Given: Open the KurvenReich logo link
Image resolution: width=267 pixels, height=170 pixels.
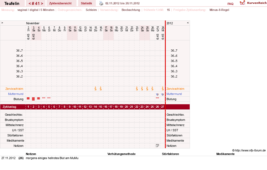Looking at the screenshot, I should click(x=253, y=3).
